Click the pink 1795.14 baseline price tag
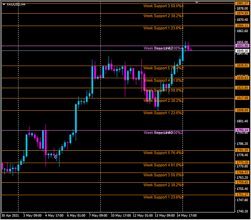 [242, 130]
